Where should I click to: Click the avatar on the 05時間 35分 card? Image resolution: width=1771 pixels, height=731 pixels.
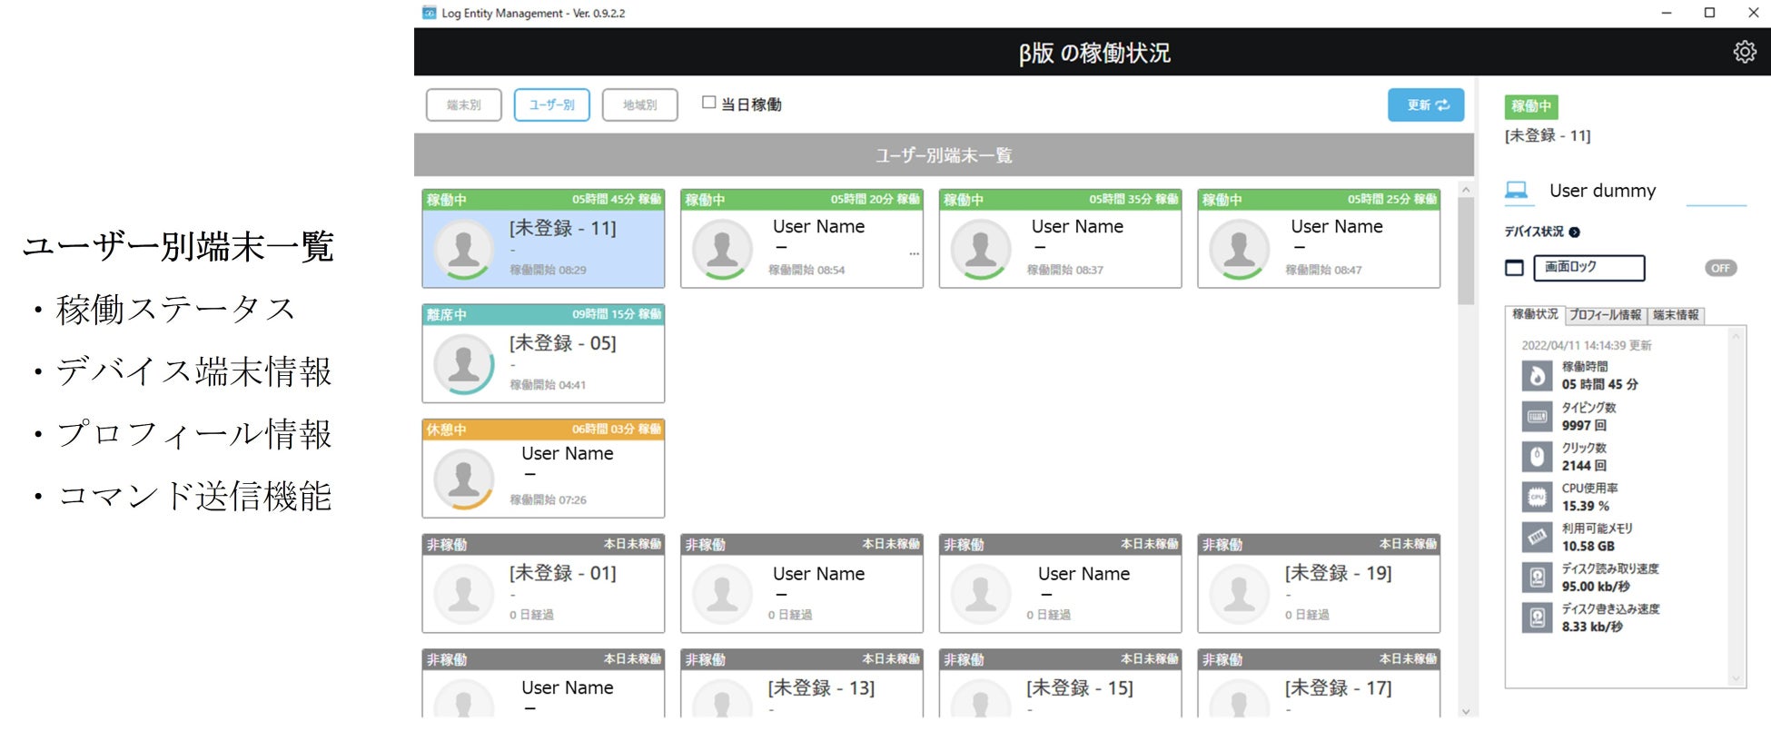(x=981, y=248)
